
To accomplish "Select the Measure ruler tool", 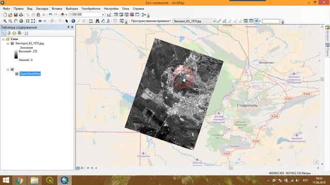I will click(91, 21).
